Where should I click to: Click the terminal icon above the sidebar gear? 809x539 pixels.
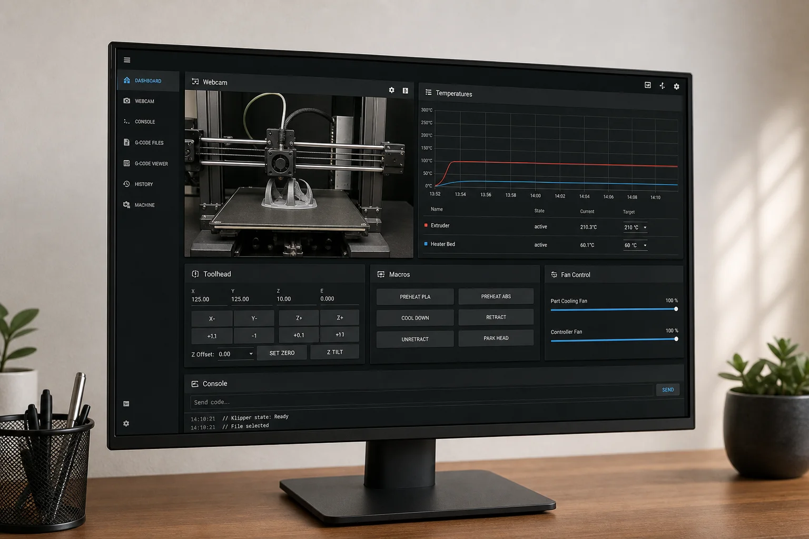pyautogui.click(x=126, y=404)
